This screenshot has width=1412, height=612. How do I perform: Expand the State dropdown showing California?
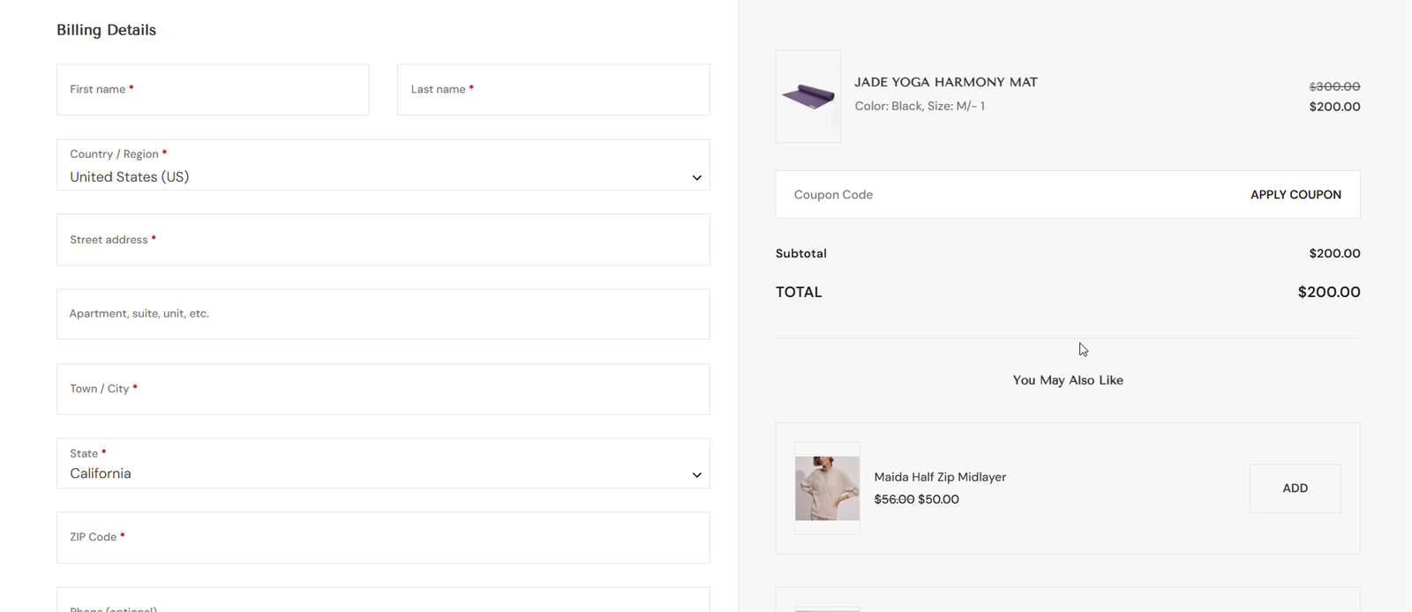(382, 464)
